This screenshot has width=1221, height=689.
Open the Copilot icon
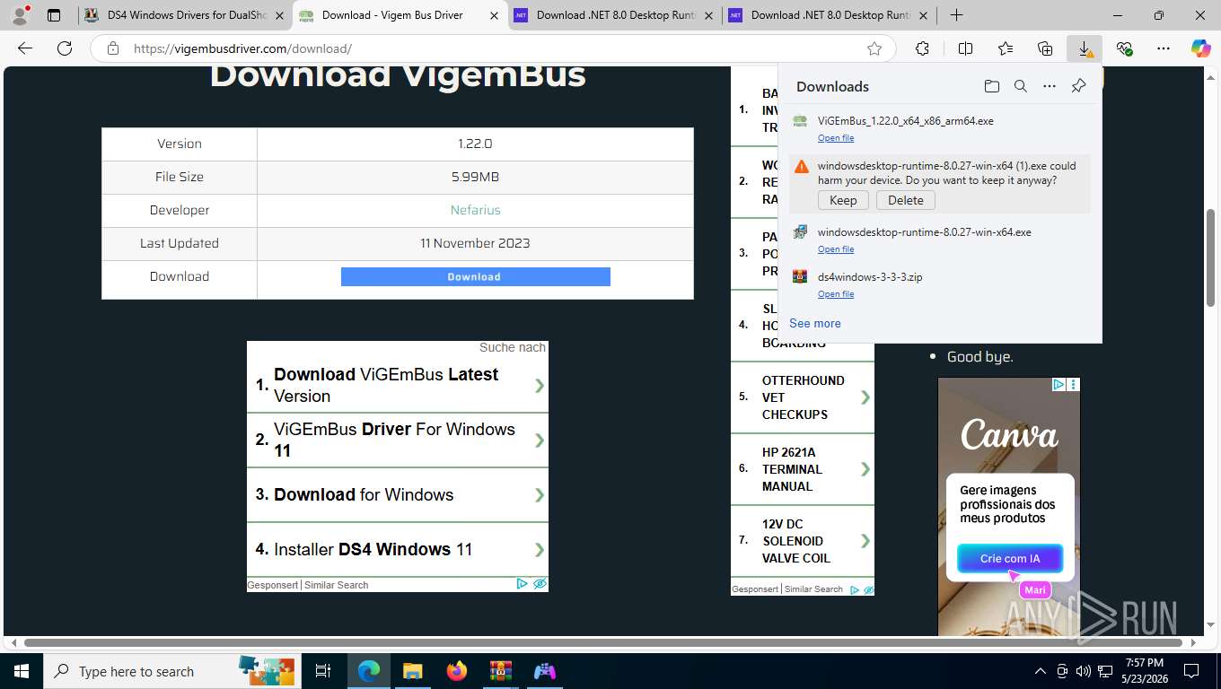(1200, 48)
